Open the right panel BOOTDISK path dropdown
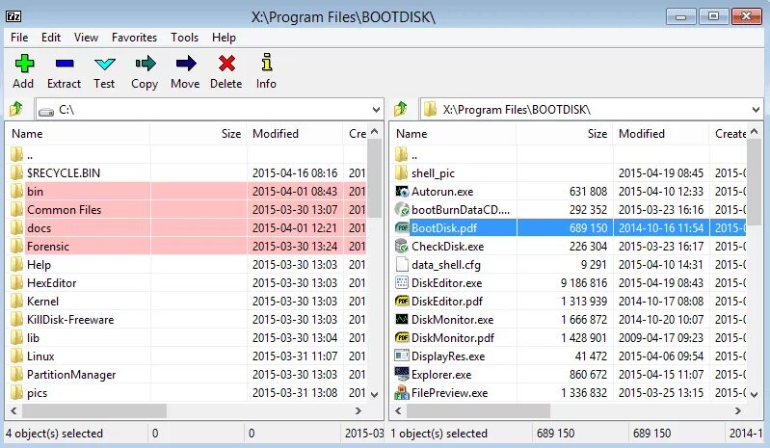The height and width of the screenshot is (448, 770). pyautogui.click(x=756, y=110)
